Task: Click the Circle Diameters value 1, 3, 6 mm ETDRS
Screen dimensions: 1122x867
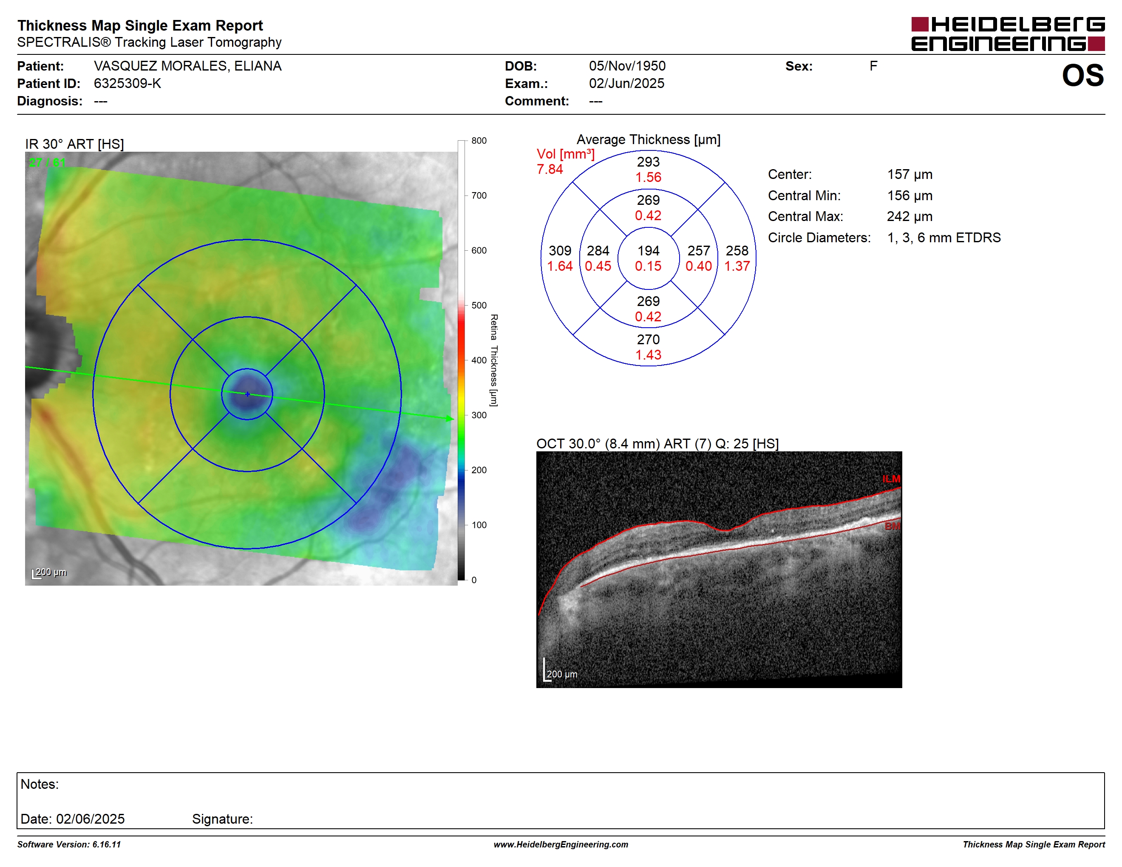Action: click(x=944, y=238)
